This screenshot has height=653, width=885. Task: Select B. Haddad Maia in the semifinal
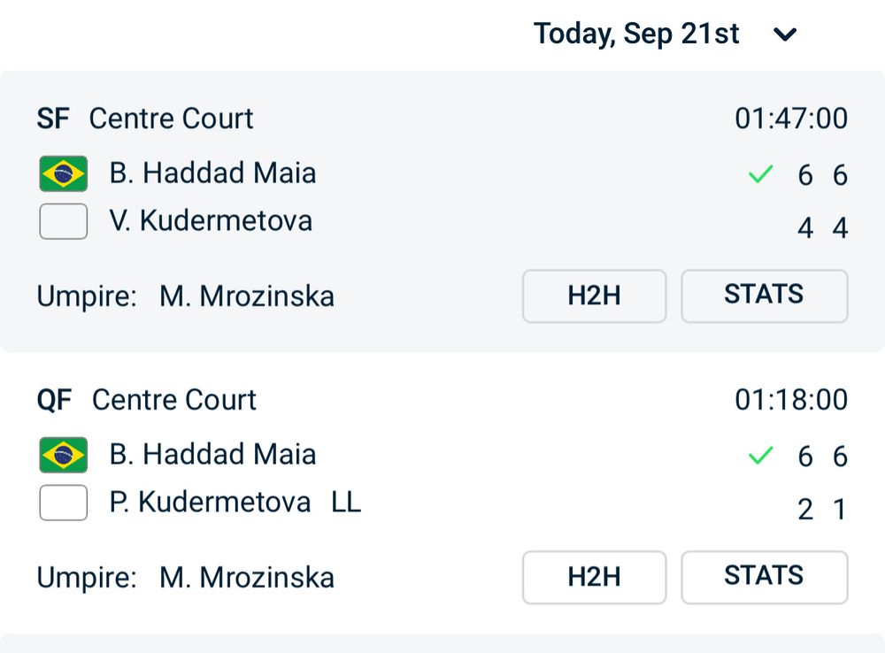pos(212,173)
